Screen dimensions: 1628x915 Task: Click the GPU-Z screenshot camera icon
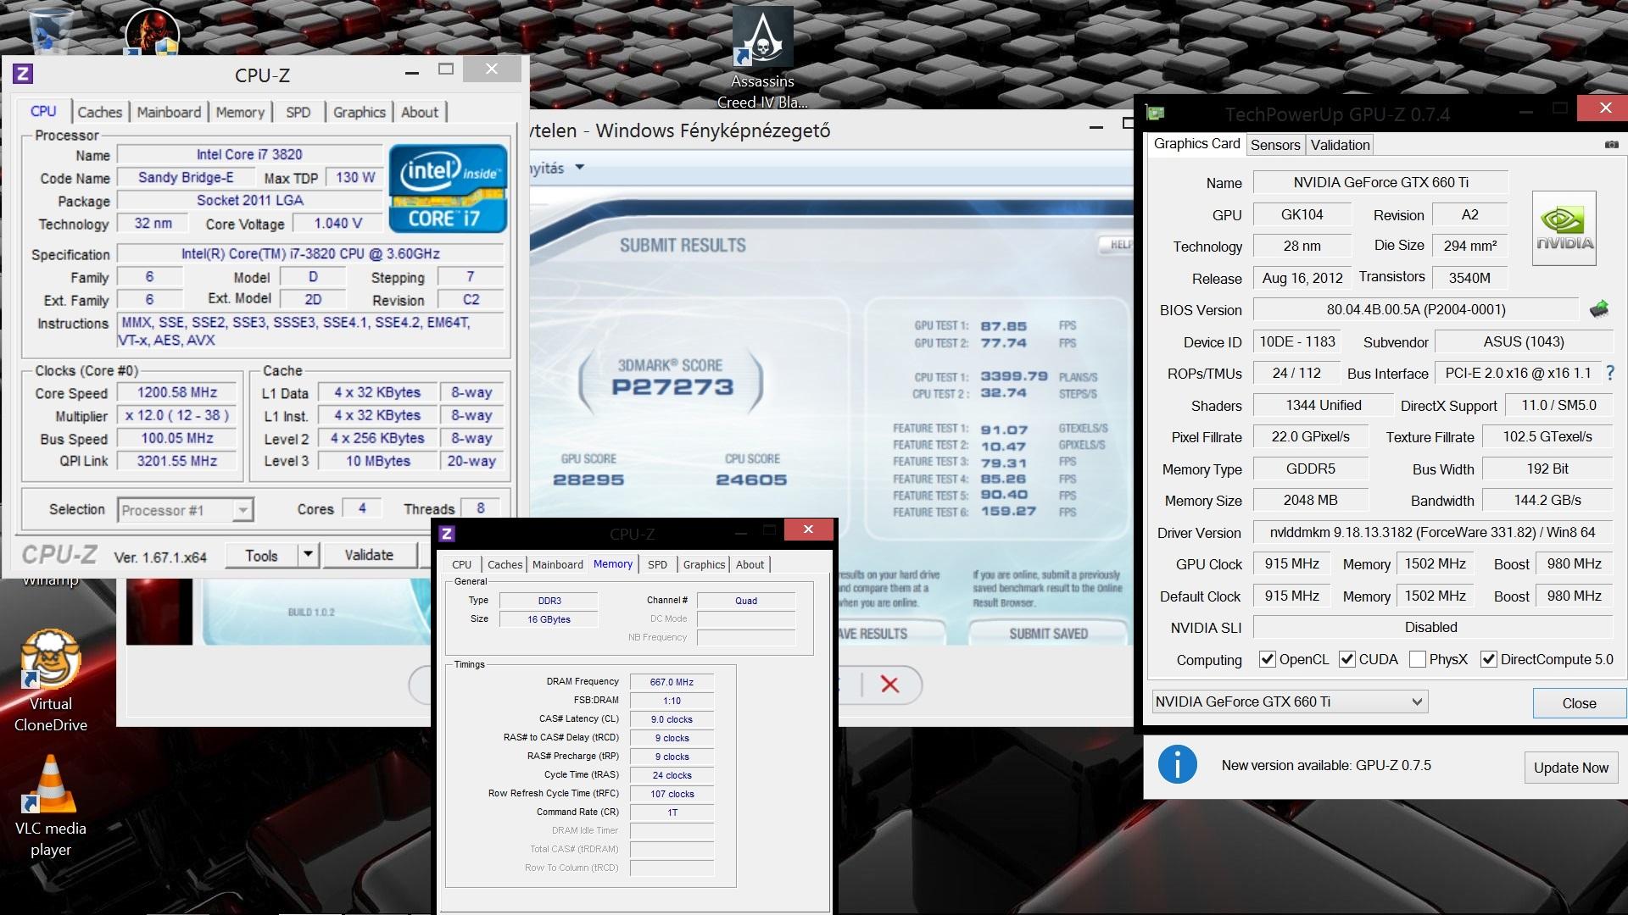[1611, 145]
